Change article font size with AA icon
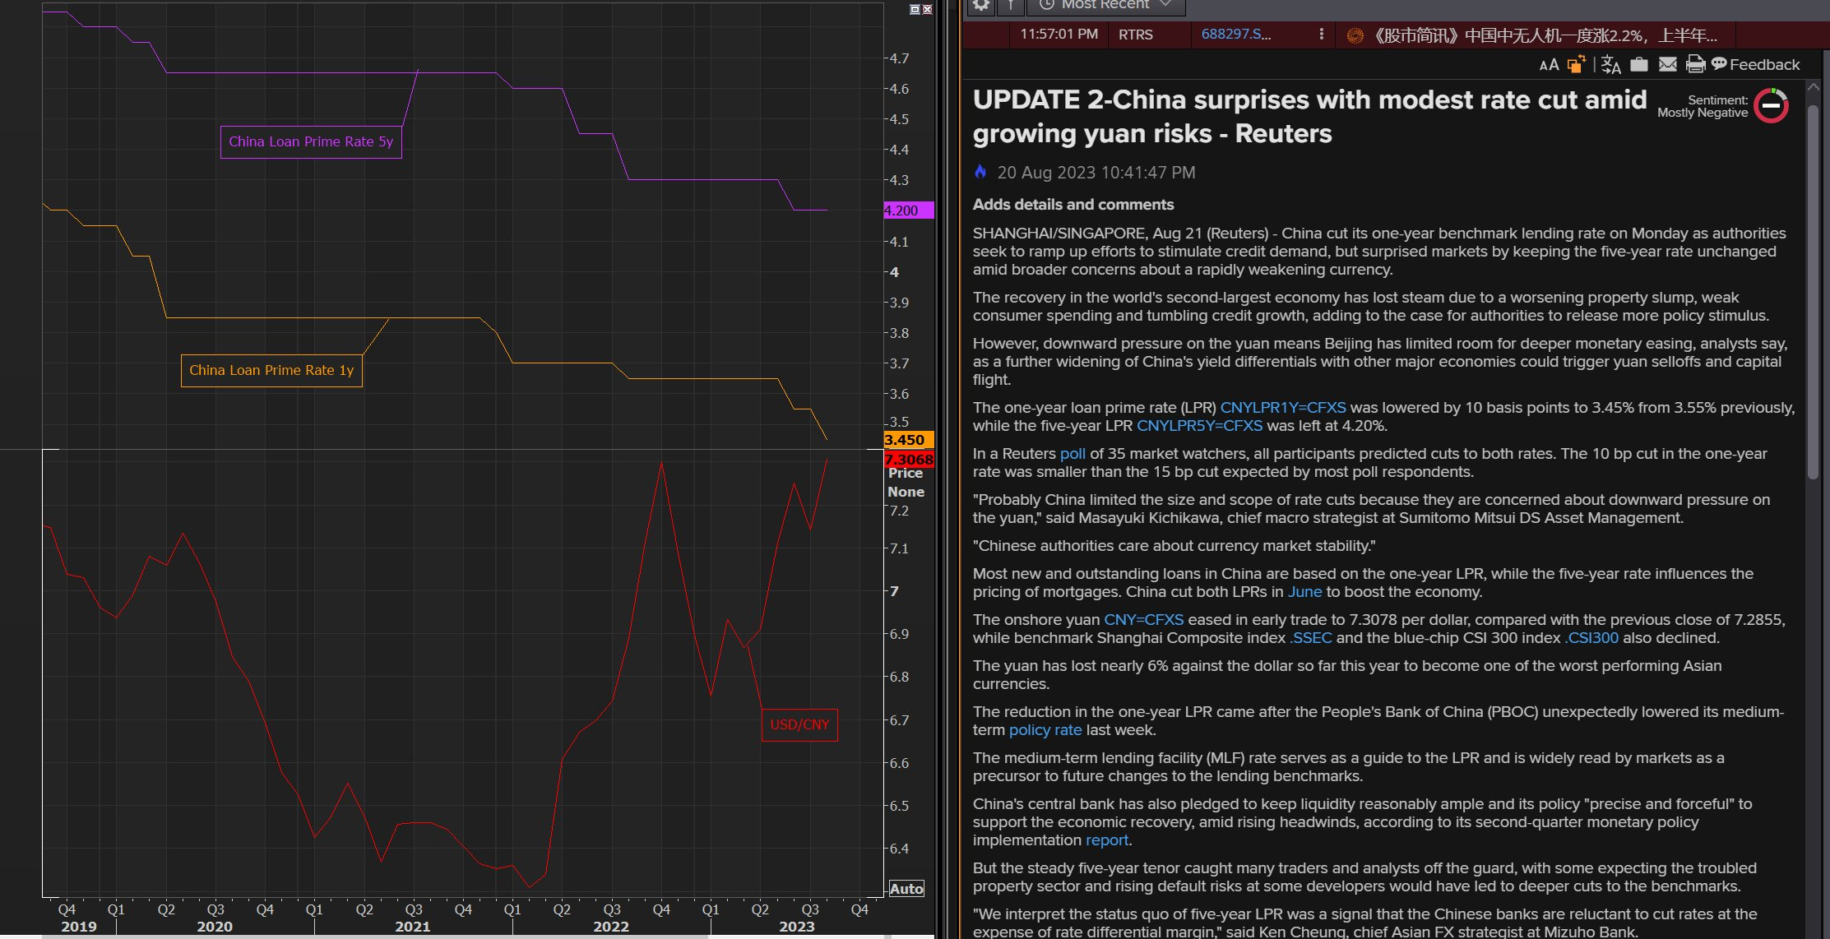The image size is (1830, 939). (x=1549, y=65)
